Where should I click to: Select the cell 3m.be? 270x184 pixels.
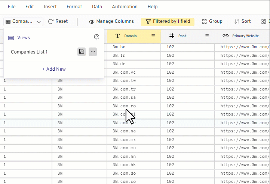[134, 47]
